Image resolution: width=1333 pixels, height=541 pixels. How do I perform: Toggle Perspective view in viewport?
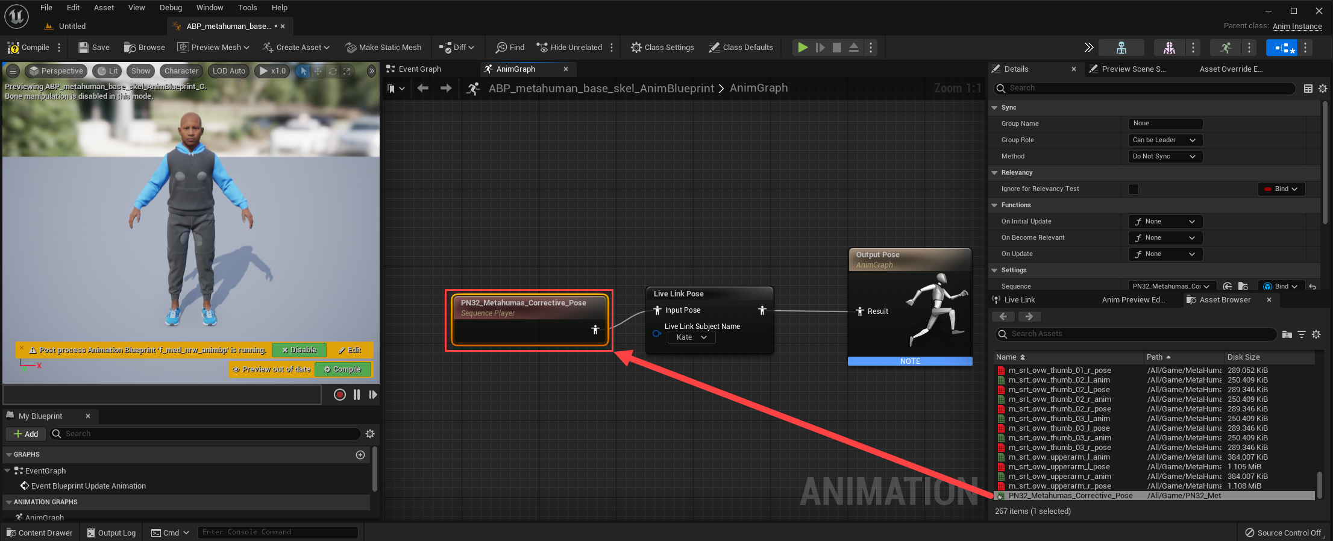pyautogui.click(x=56, y=71)
